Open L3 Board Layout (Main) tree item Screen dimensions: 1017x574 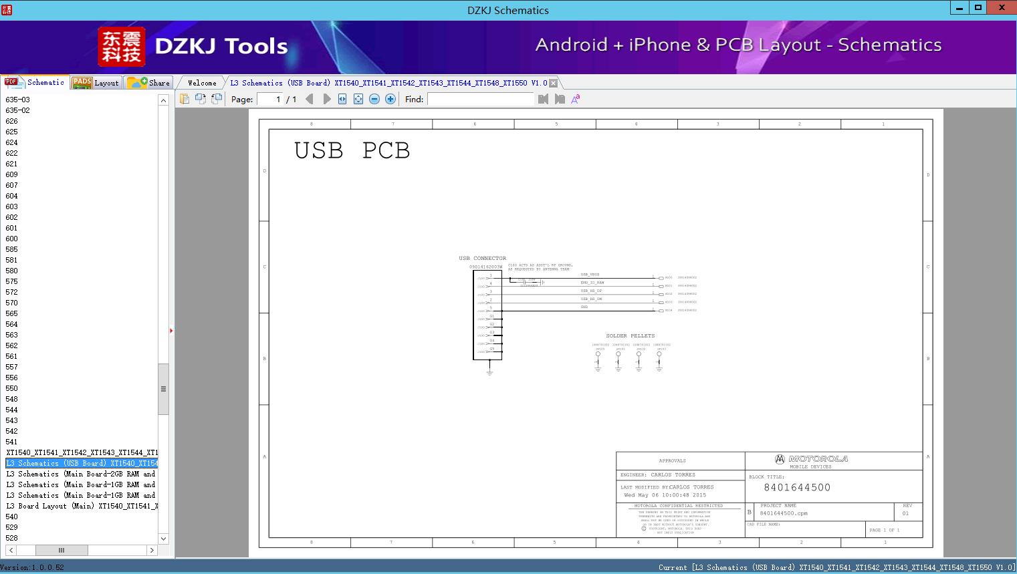coord(82,506)
